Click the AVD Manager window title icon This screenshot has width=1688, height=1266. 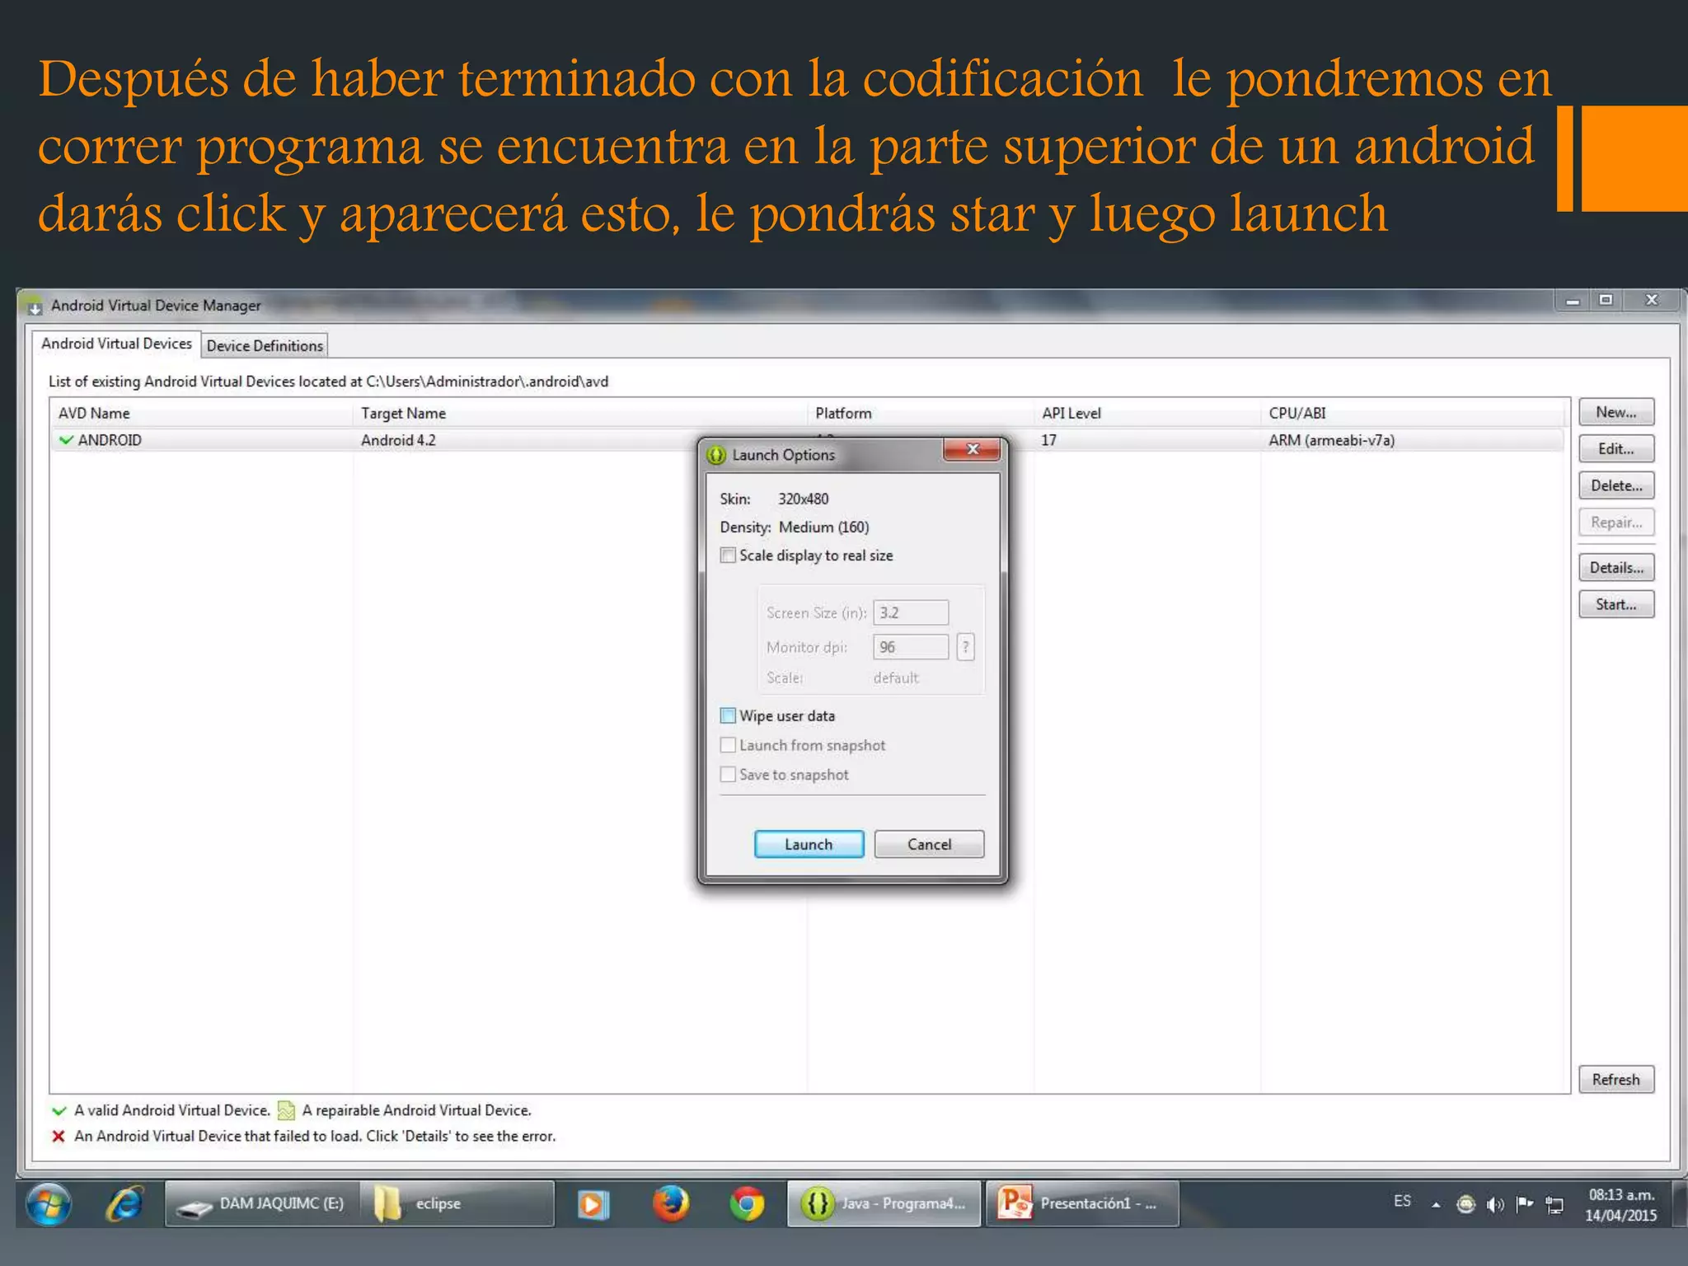coord(34,306)
